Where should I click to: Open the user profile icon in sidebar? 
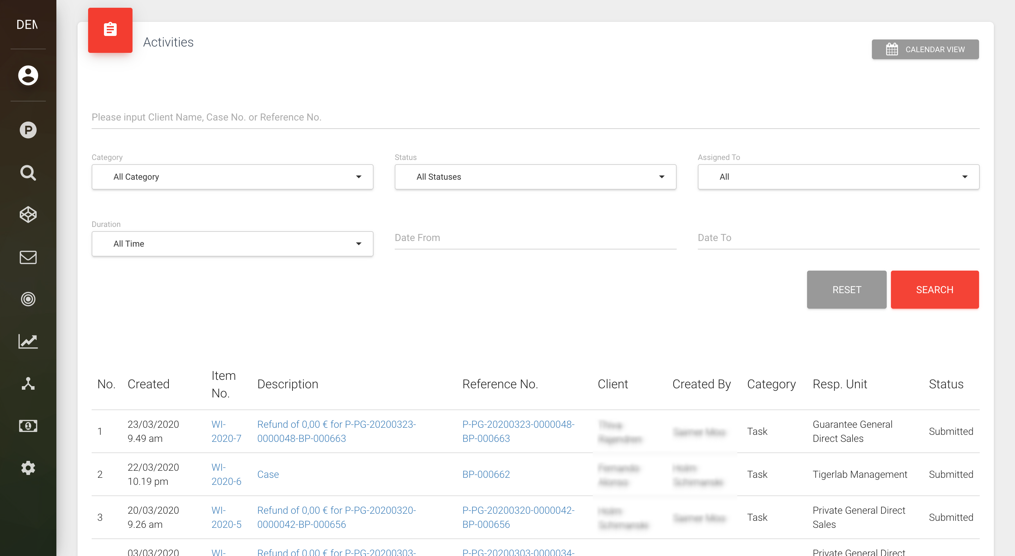28,75
